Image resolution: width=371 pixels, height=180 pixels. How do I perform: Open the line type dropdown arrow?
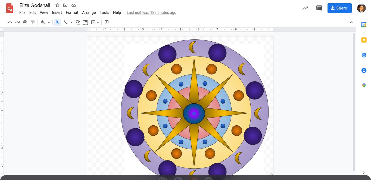click(x=71, y=23)
